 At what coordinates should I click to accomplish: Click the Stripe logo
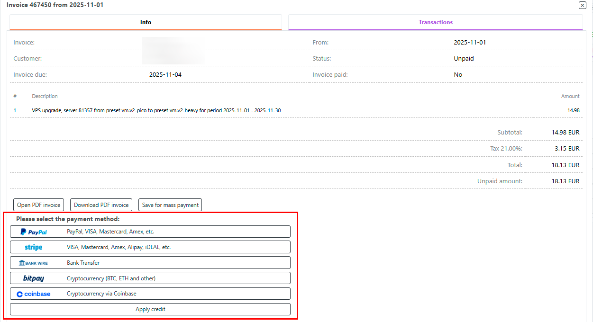coord(33,247)
